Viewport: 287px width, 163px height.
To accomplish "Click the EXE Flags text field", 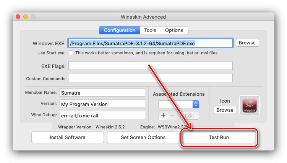I will click(150, 66).
